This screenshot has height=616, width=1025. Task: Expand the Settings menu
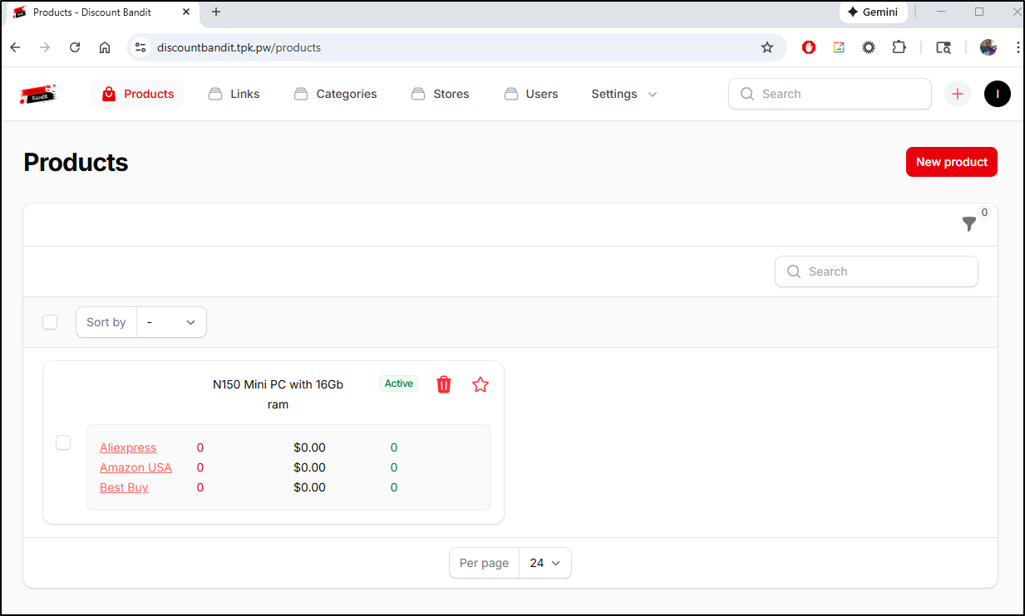[623, 94]
